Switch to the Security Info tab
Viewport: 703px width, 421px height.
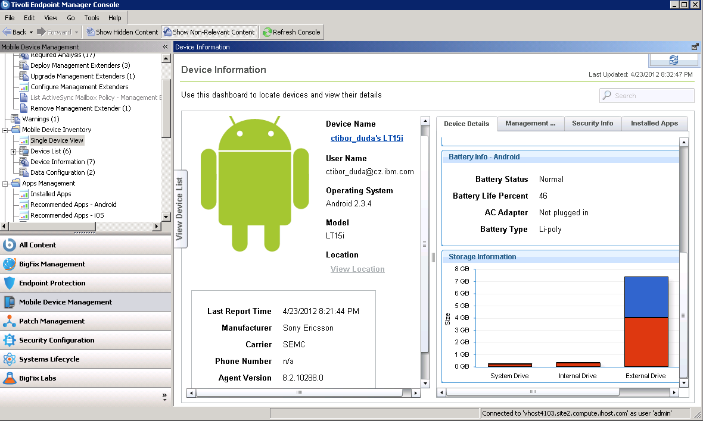(x=593, y=124)
